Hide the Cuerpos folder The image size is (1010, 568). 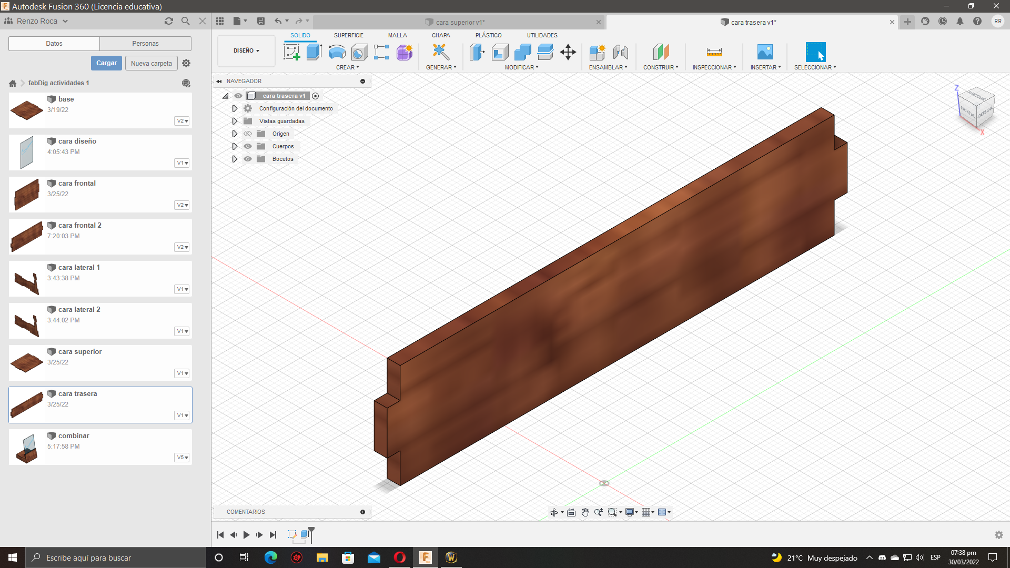[x=248, y=146]
